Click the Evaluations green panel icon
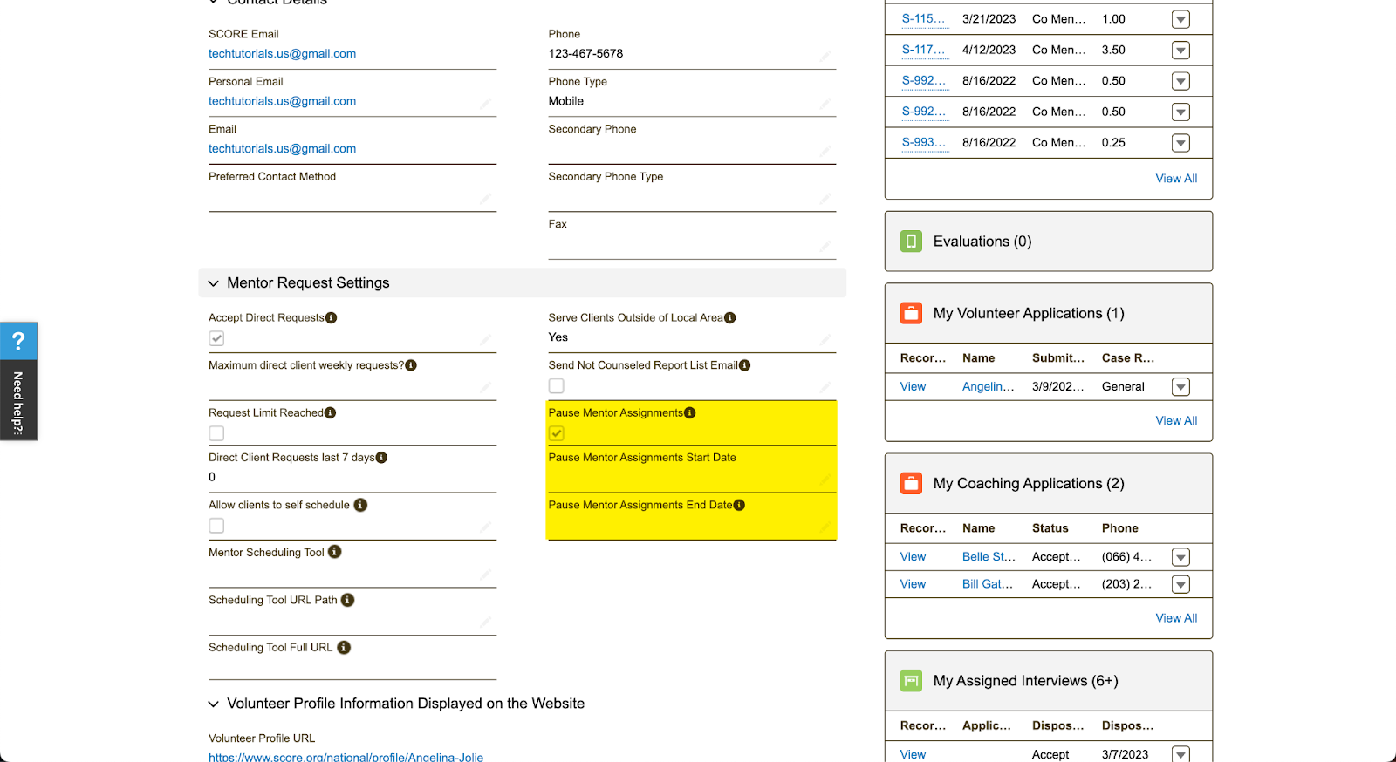Screen dimensions: 1396x762 coord(911,242)
